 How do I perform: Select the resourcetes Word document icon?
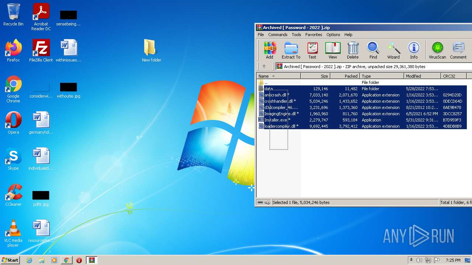[41, 231]
